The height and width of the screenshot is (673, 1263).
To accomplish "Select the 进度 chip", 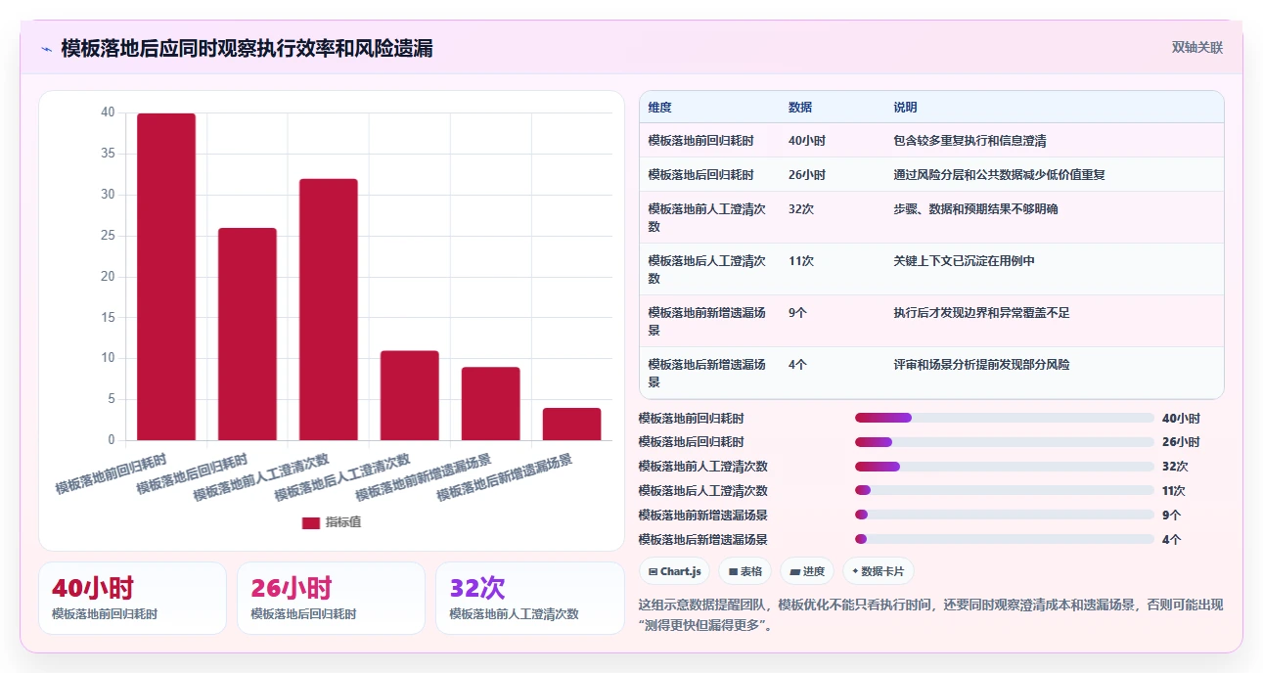I will (x=807, y=571).
